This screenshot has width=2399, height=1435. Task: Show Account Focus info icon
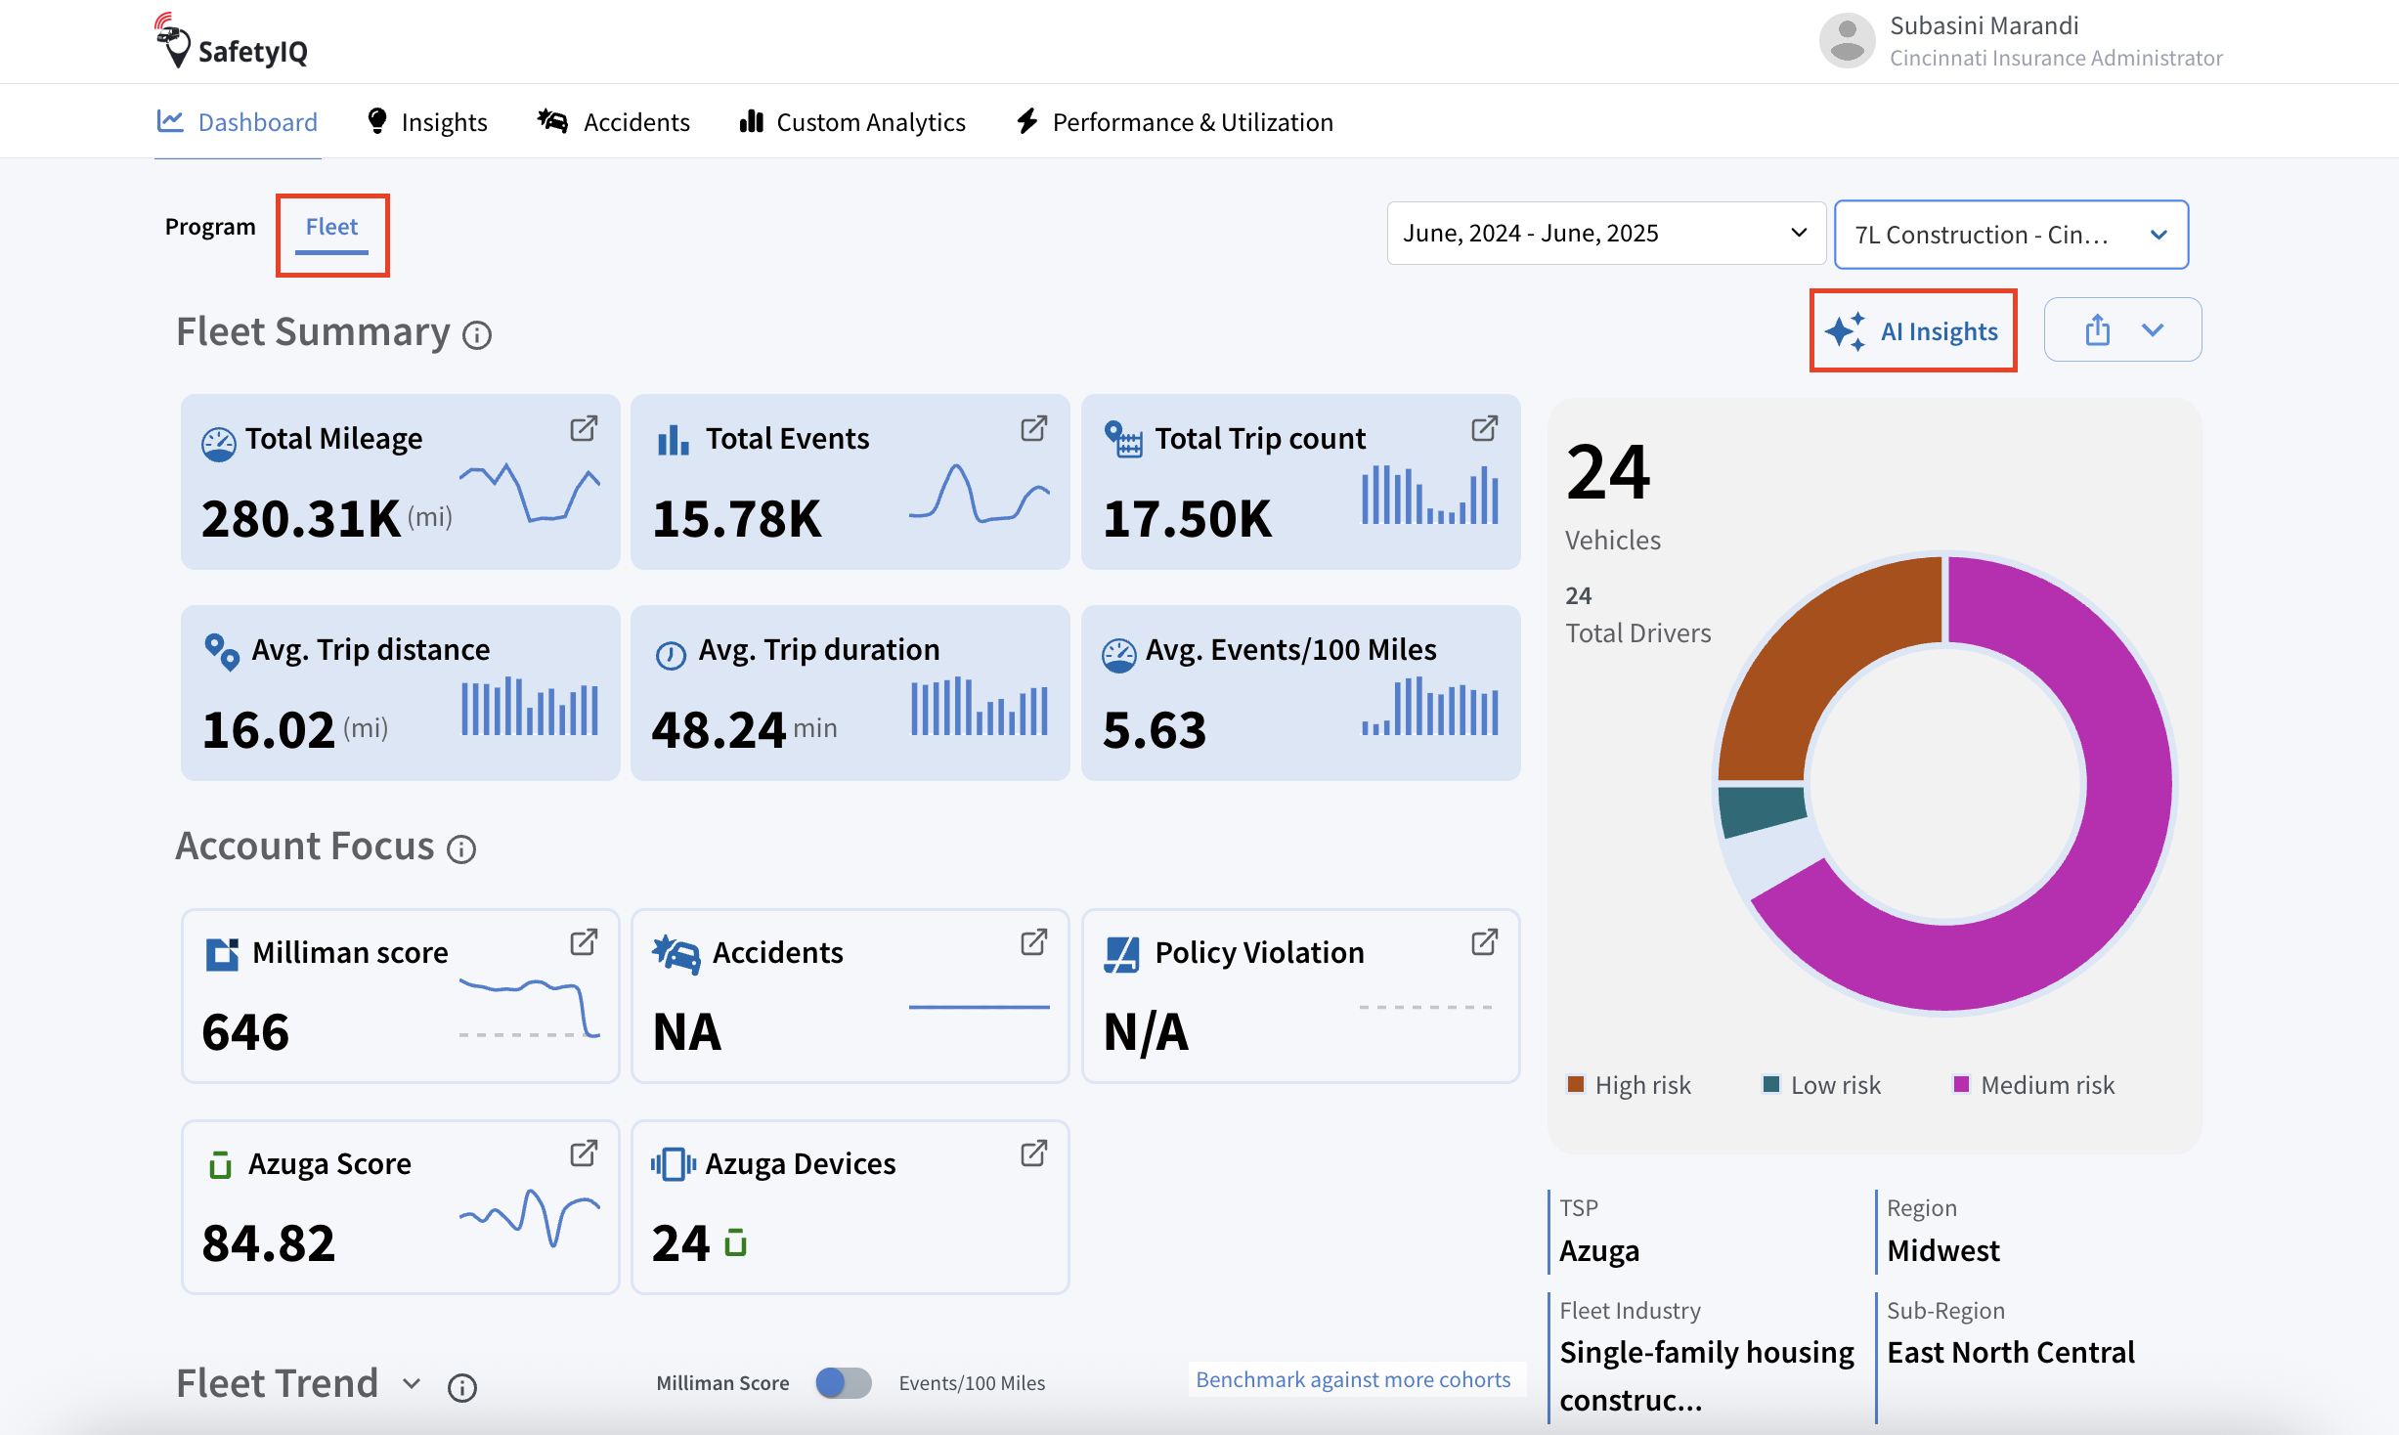pos(461,849)
